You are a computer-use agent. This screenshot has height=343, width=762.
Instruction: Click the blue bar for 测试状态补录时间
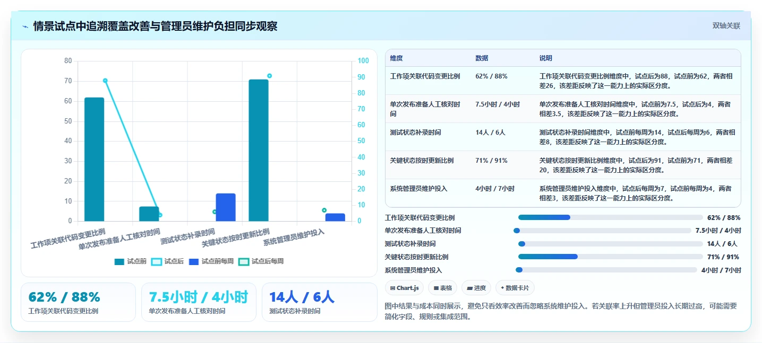tap(226, 207)
